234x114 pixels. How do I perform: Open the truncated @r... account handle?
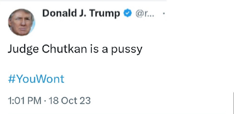pos(144,14)
